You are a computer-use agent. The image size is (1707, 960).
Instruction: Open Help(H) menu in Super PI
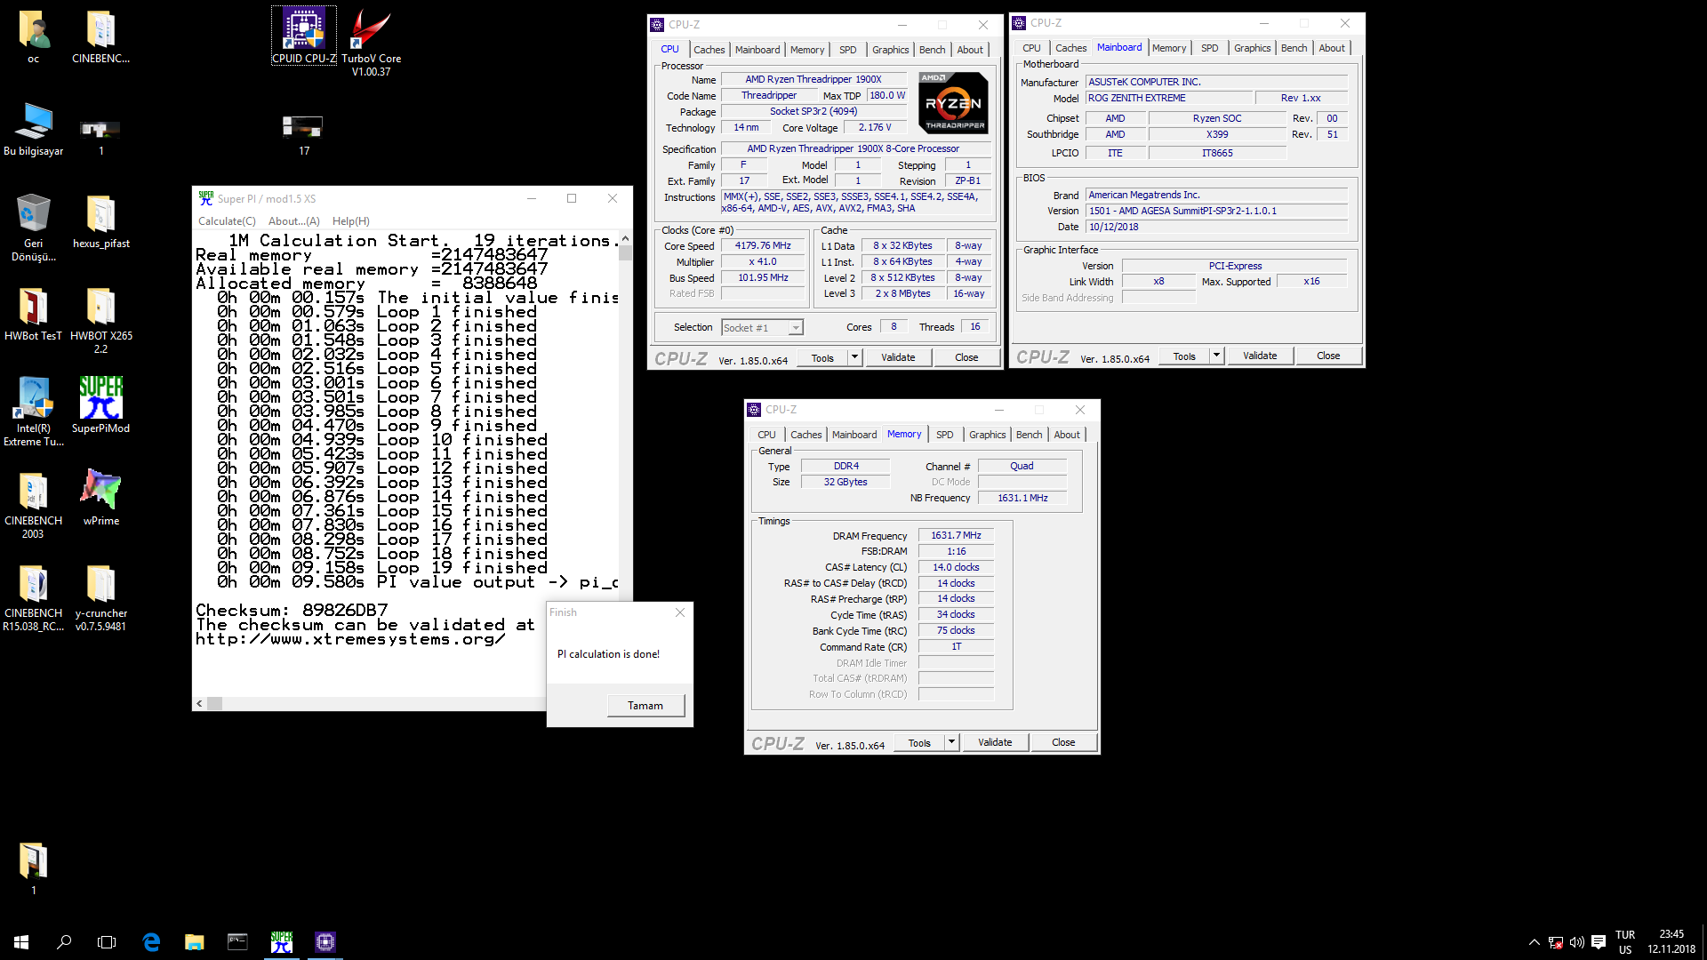point(350,221)
